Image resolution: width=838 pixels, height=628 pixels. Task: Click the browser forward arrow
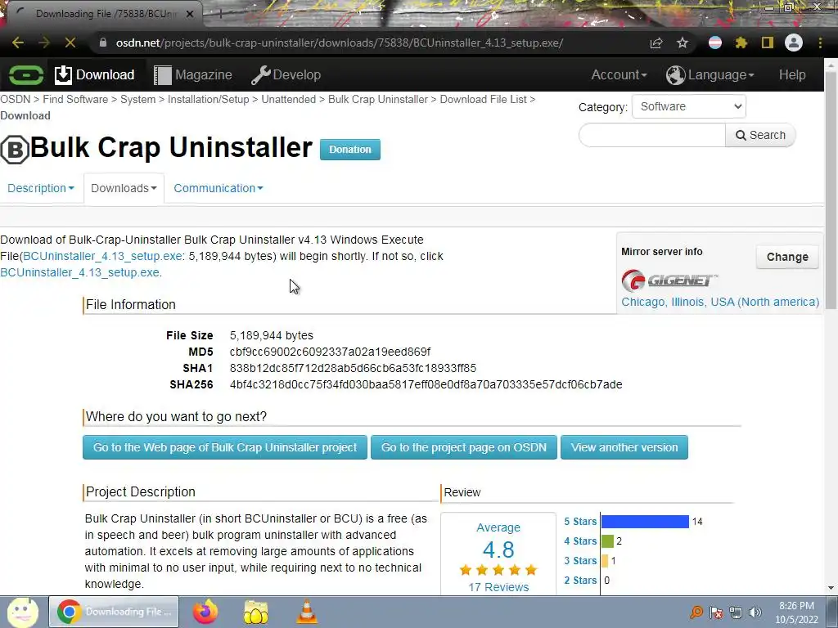click(44, 43)
